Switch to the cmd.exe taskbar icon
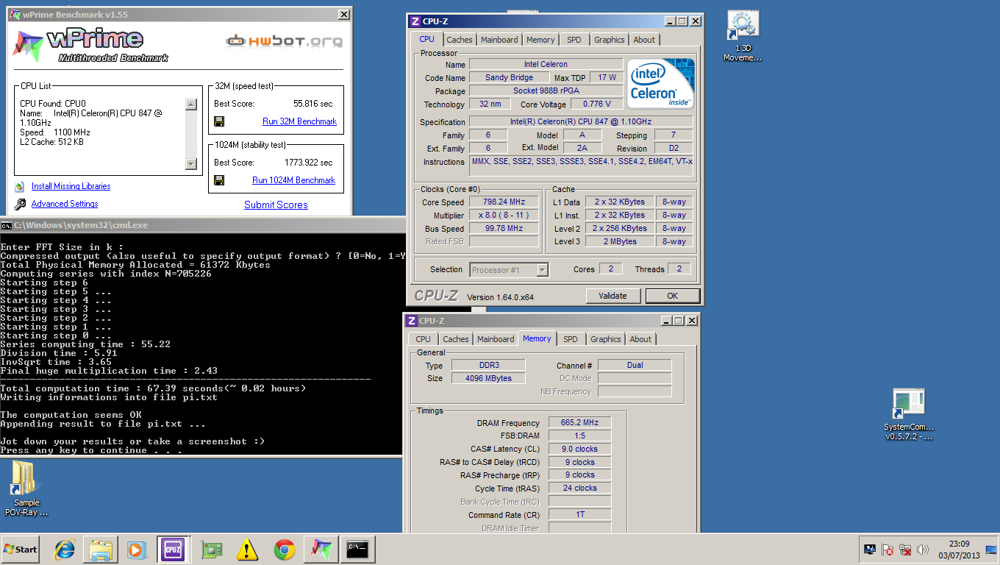 coord(357,549)
